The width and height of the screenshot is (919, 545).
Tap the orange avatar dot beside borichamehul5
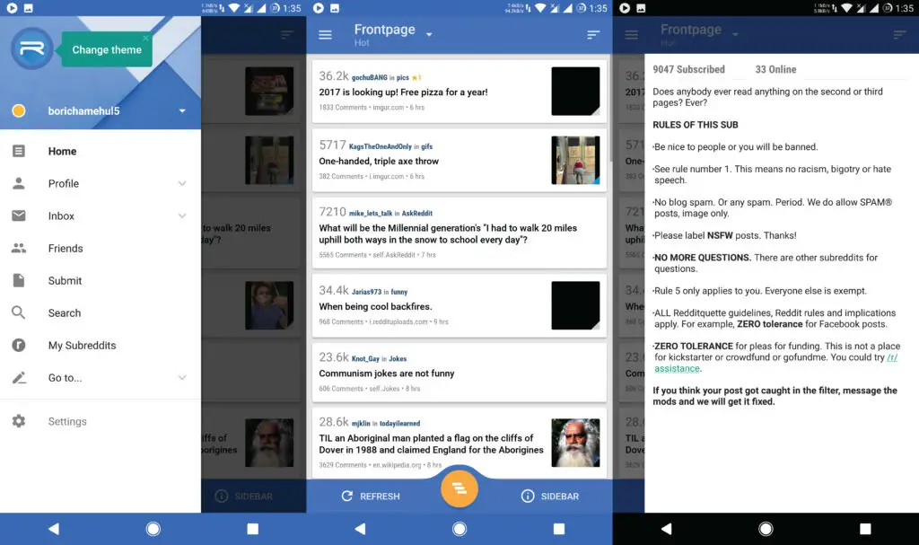point(19,110)
